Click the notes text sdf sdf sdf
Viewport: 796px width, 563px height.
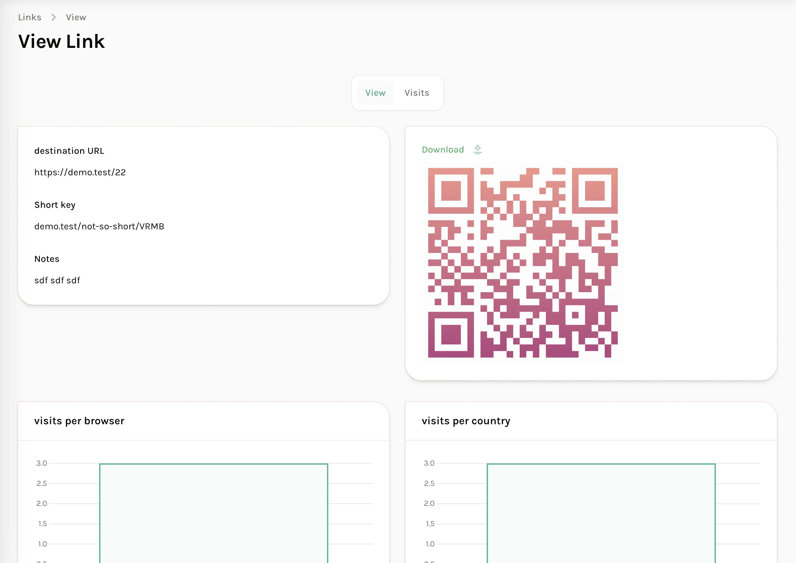click(x=57, y=281)
